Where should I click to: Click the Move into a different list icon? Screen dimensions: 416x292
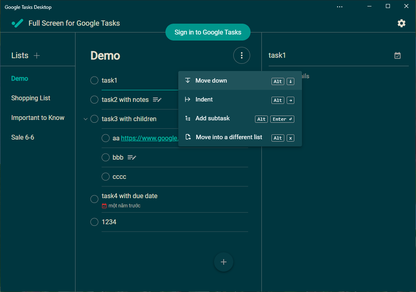tap(188, 137)
